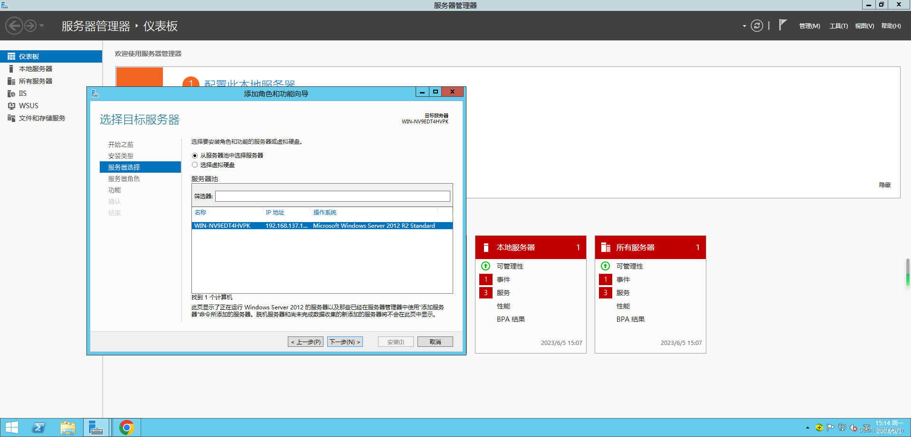911x437 pixels.
Task: Open the 本地服务器 tile header
Action: click(x=531, y=247)
